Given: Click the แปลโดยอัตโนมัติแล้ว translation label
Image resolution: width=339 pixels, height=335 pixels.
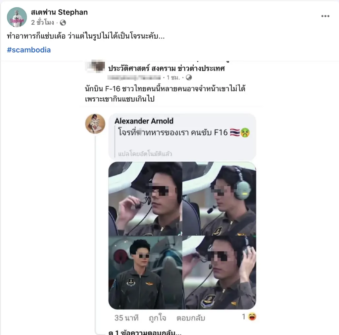Looking at the screenshot, I should pos(145,154).
